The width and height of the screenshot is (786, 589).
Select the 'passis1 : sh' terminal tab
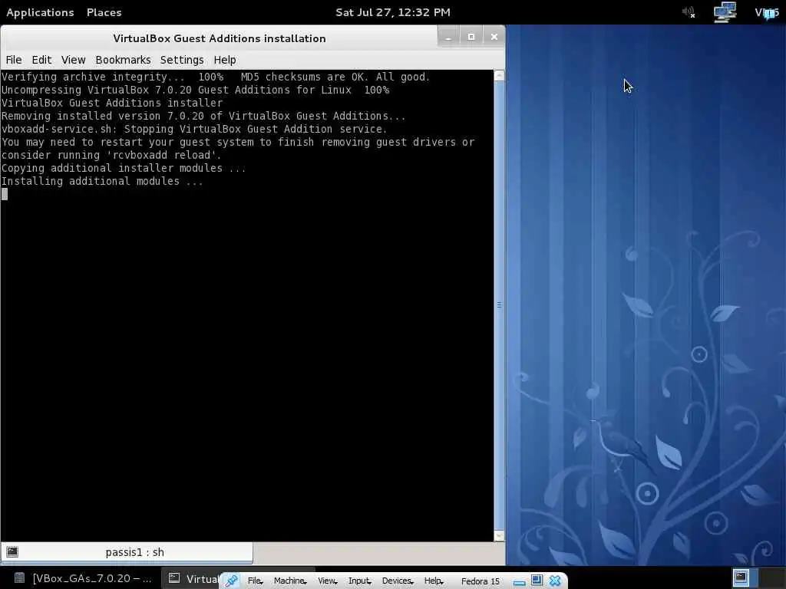click(127, 552)
